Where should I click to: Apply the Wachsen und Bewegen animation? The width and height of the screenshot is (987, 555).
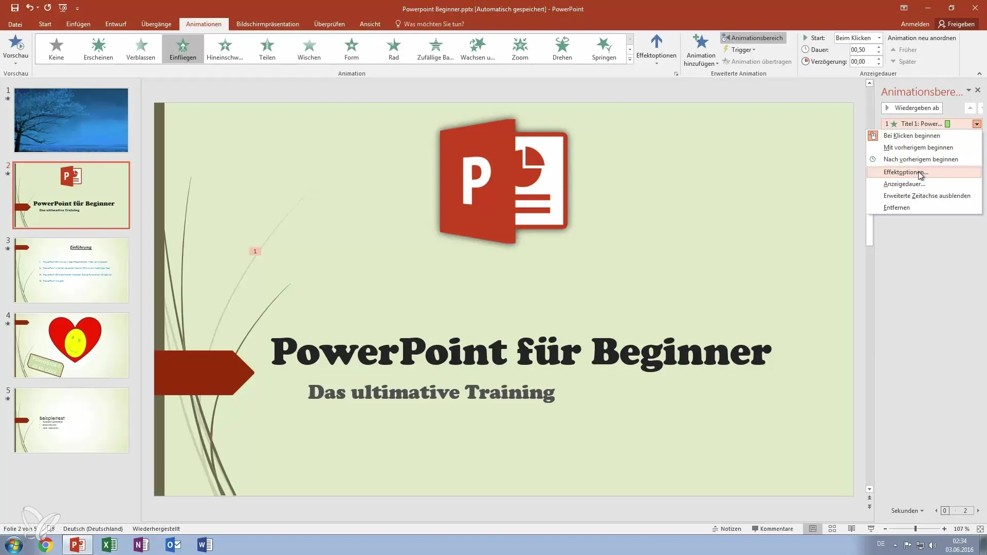pyautogui.click(x=478, y=49)
